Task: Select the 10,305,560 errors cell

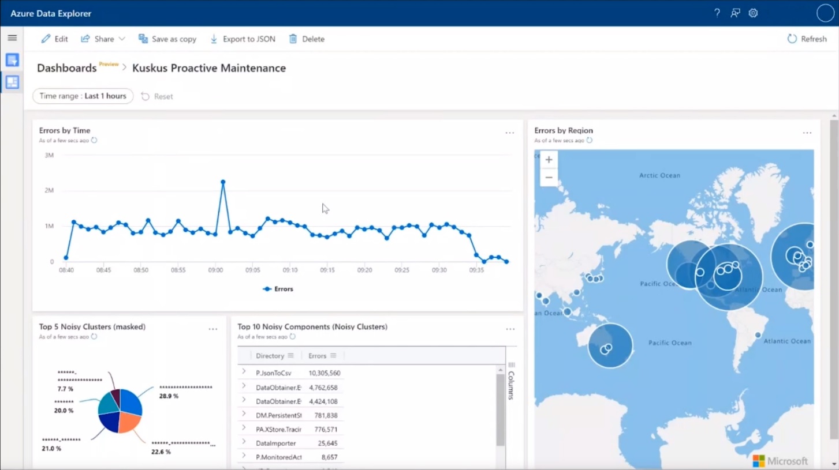Action: 324,373
